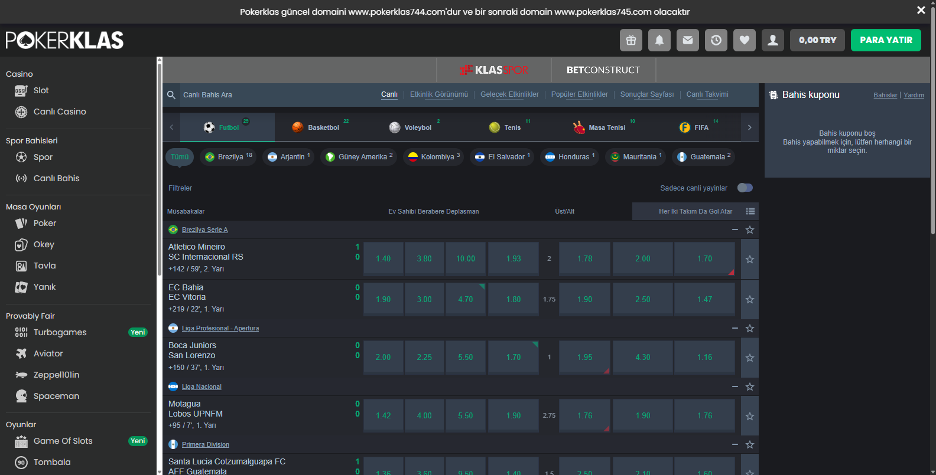This screenshot has height=475, width=936.
Task: Open the history clock icon
Action: (716, 40)
